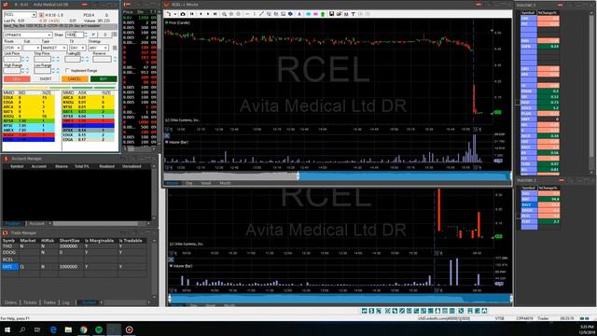This screenshot has width=597, height=336.
Task: Step the chart forward one bar with the right arrow
Action: point(208,14)
